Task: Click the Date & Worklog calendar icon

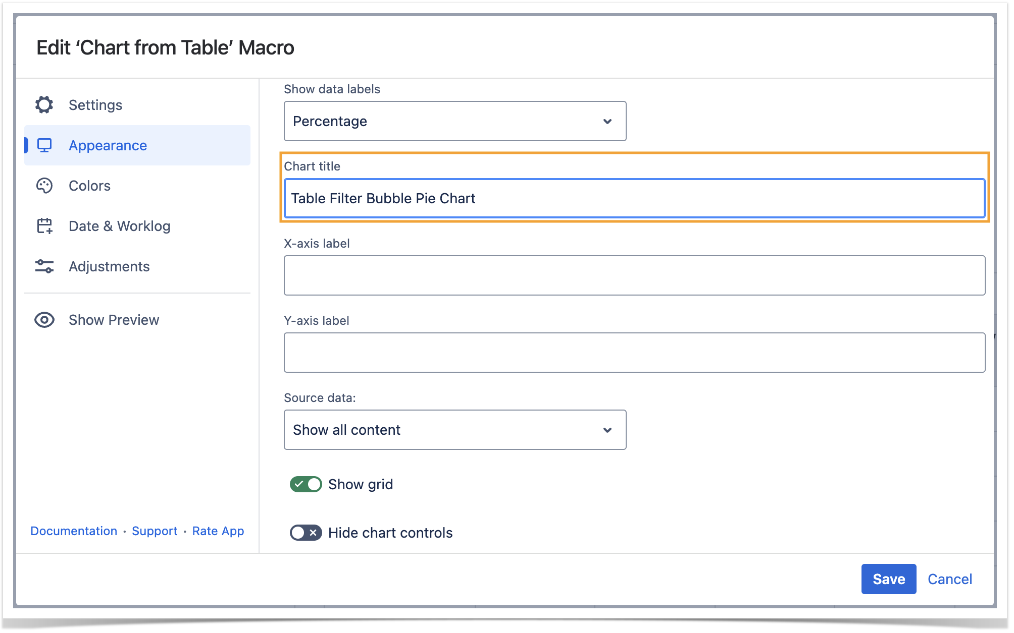Action: [44, 226]
